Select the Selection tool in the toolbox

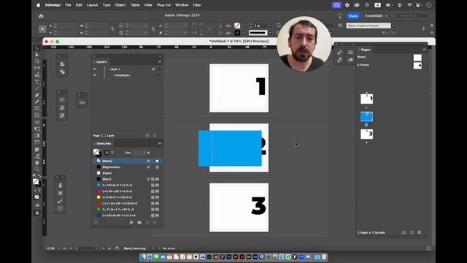click(x=37, y=48)
